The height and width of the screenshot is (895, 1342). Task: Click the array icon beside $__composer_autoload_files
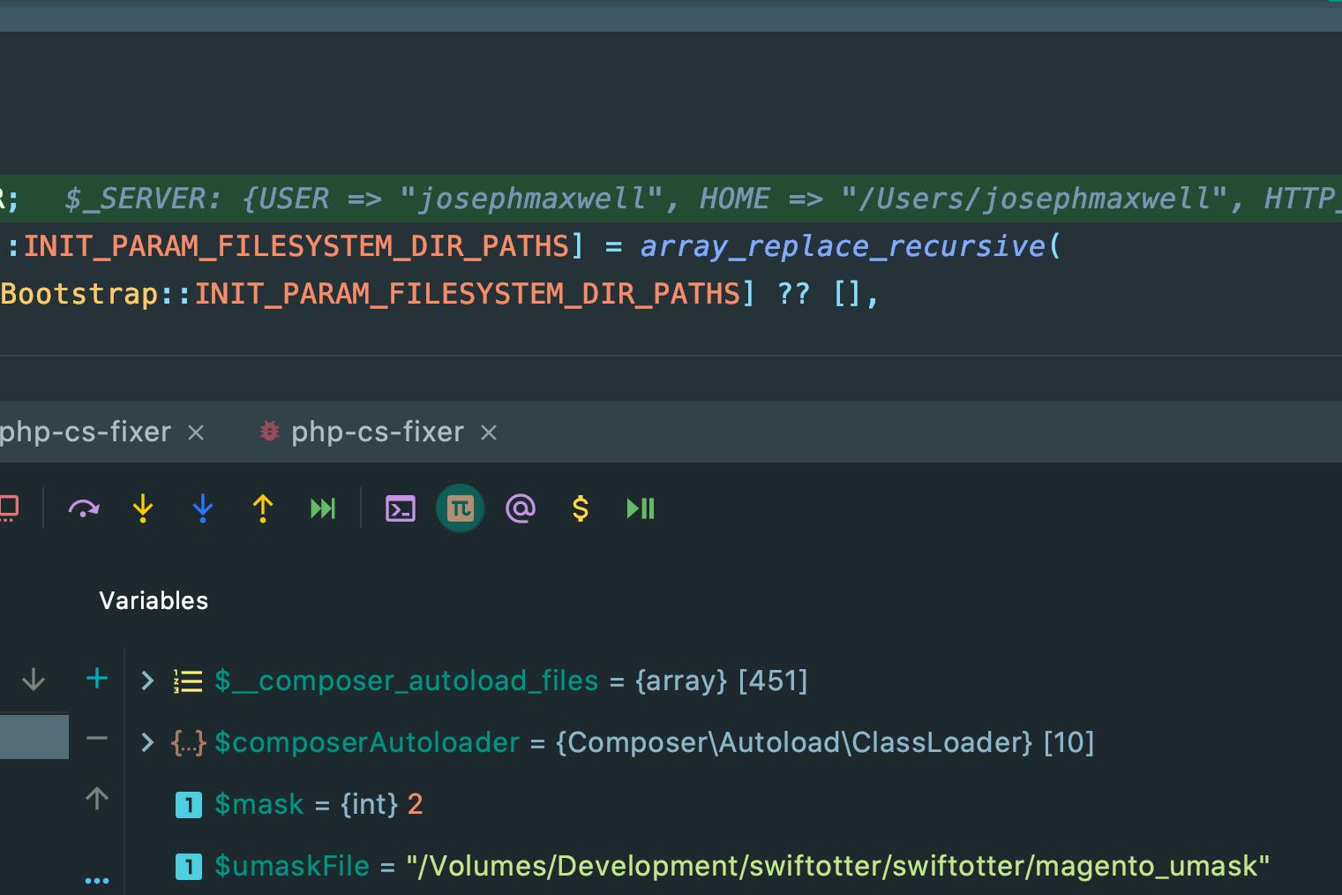pyautogui.click(x=188, y=681)
